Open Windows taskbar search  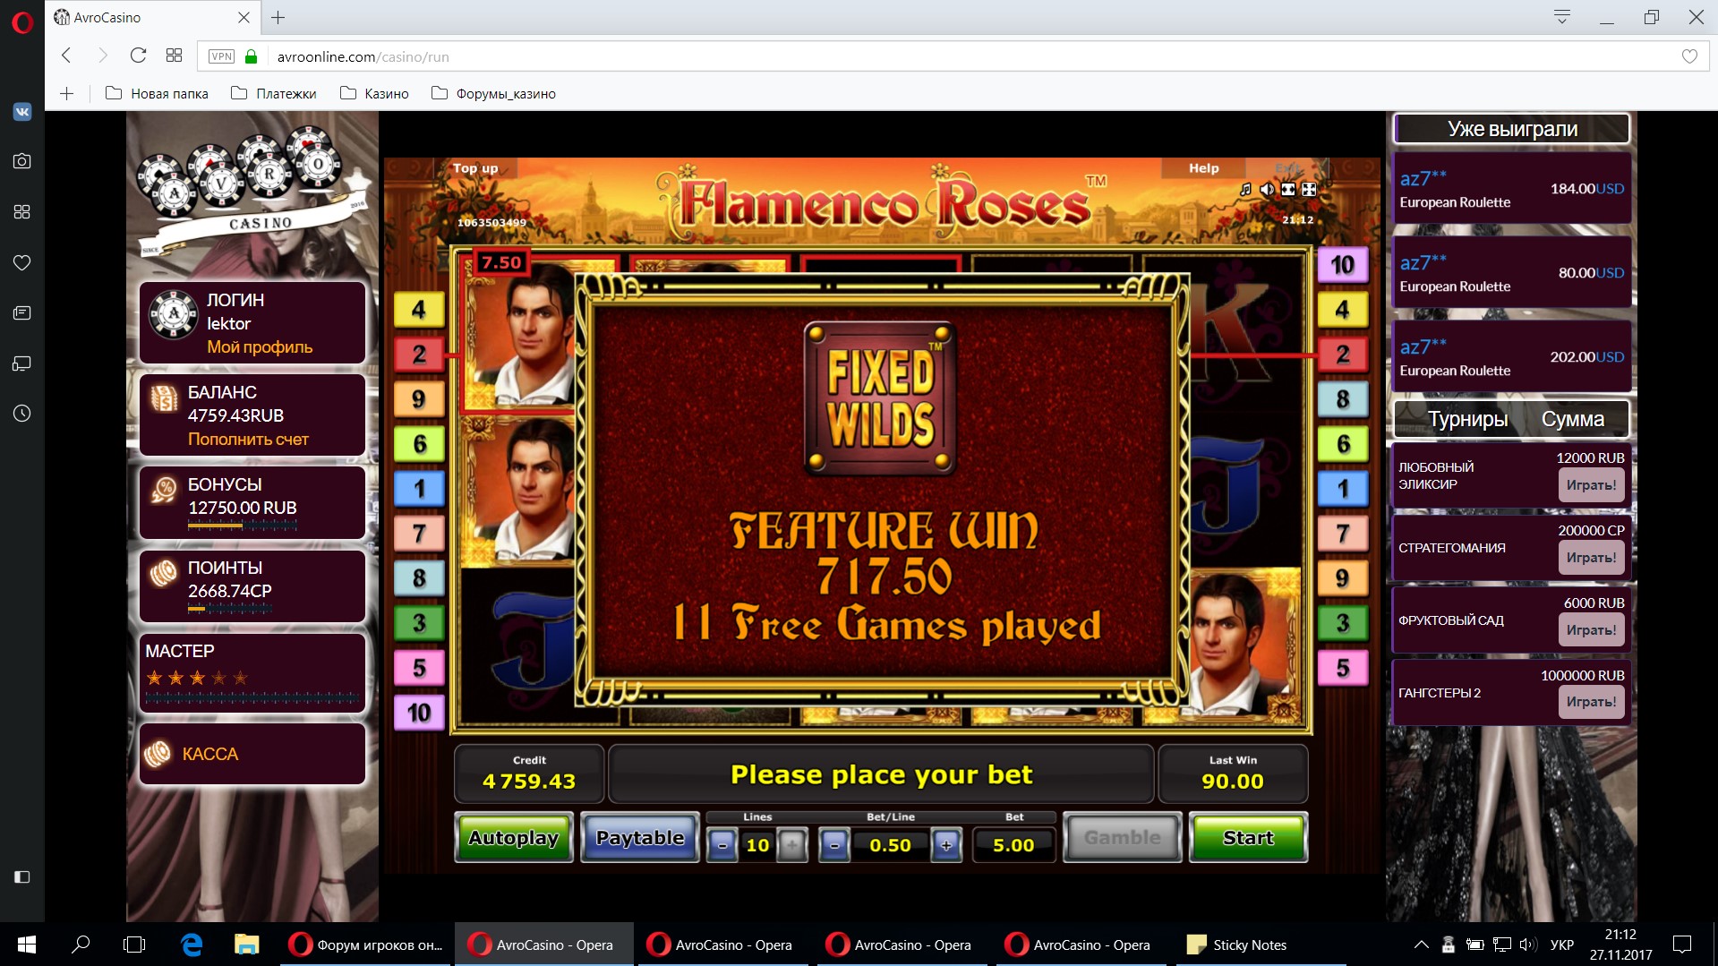[x=81, y=945]
